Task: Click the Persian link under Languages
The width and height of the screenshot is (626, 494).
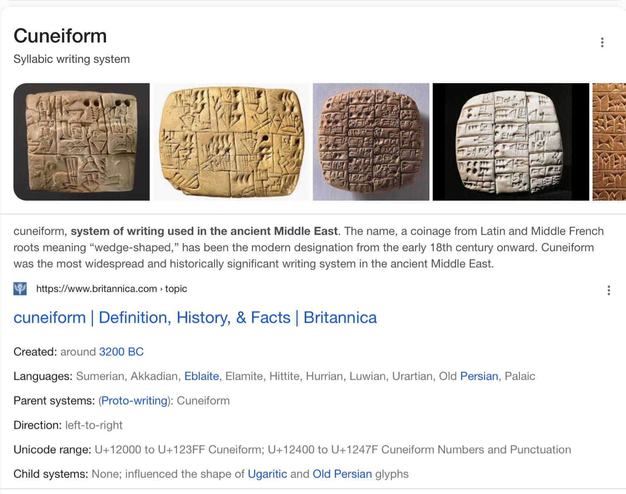Action: pyautogui.click(x=479, y=376)
